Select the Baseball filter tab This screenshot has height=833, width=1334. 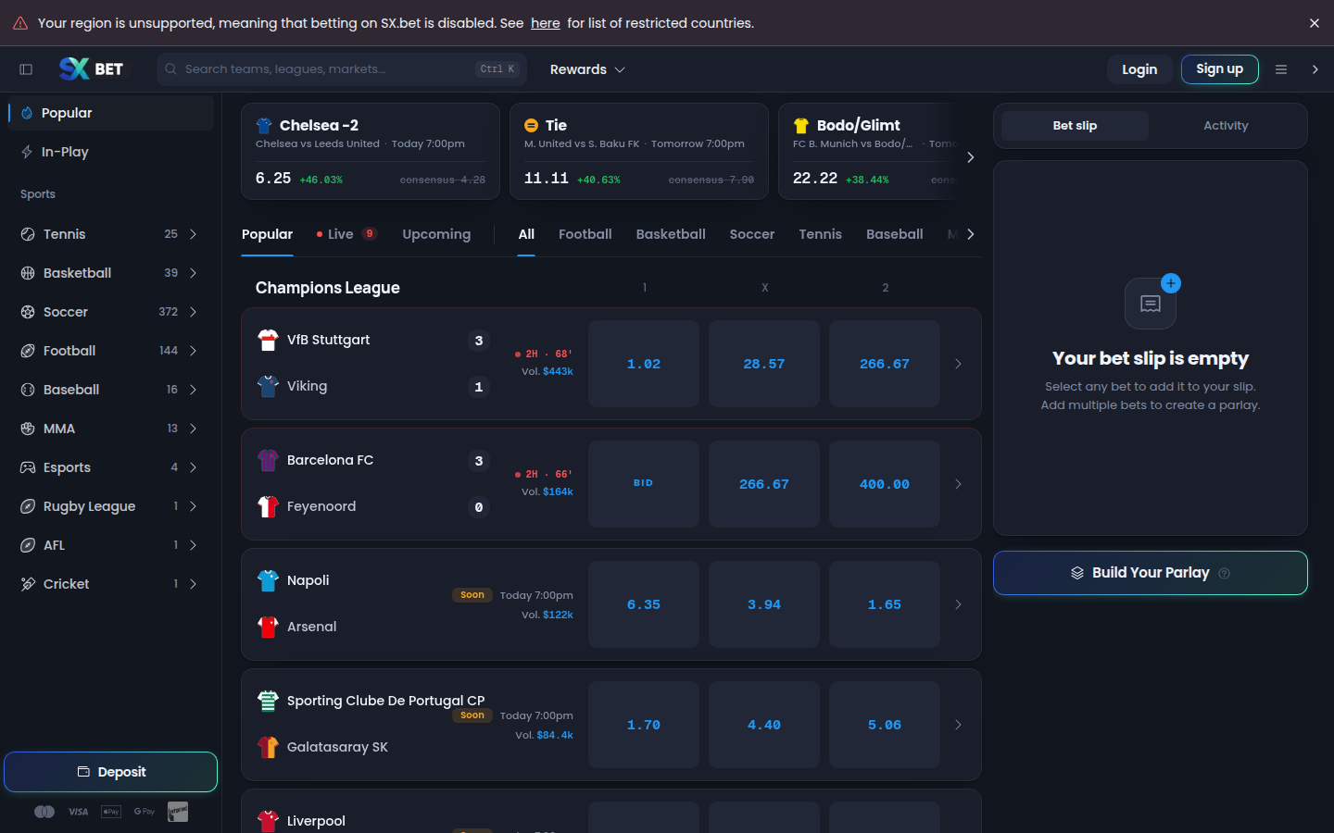pyautogui.click(x=894, y=234)
